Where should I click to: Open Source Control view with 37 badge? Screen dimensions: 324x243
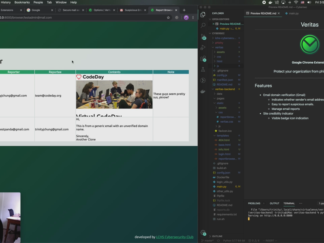click(x=203, y=37)
